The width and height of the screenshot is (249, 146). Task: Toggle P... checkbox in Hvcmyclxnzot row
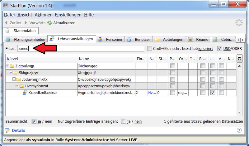pyautogui.click(x=173, y=86)
